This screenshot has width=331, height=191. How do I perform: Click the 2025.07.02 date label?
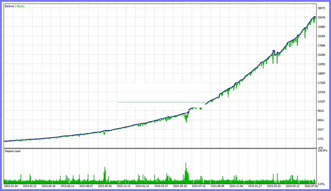pyautogui.click(x=311, y=186)
